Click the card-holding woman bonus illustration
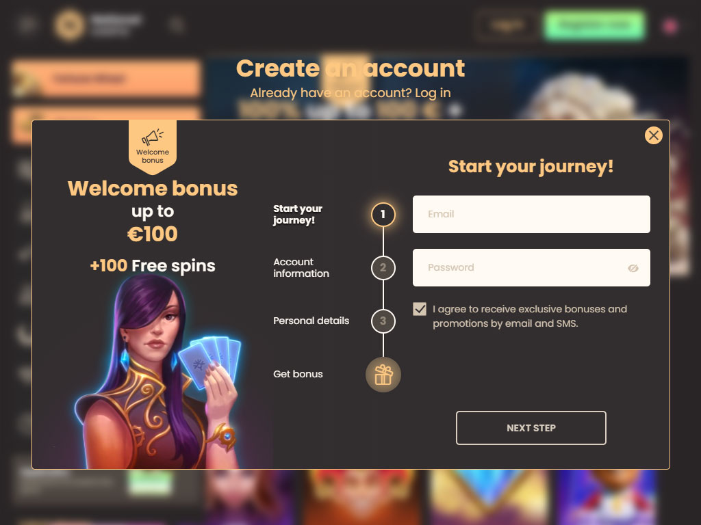 pos(159,371)
